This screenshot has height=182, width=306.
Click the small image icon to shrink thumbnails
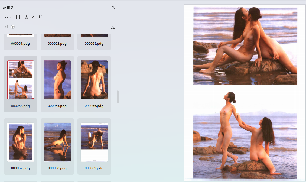tap(6, 27)
